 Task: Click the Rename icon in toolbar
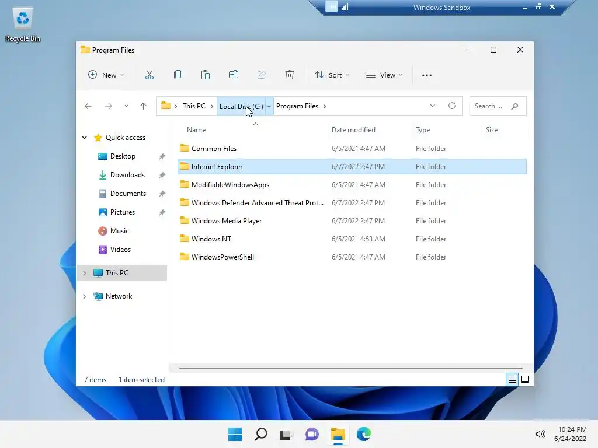[234, 75]
